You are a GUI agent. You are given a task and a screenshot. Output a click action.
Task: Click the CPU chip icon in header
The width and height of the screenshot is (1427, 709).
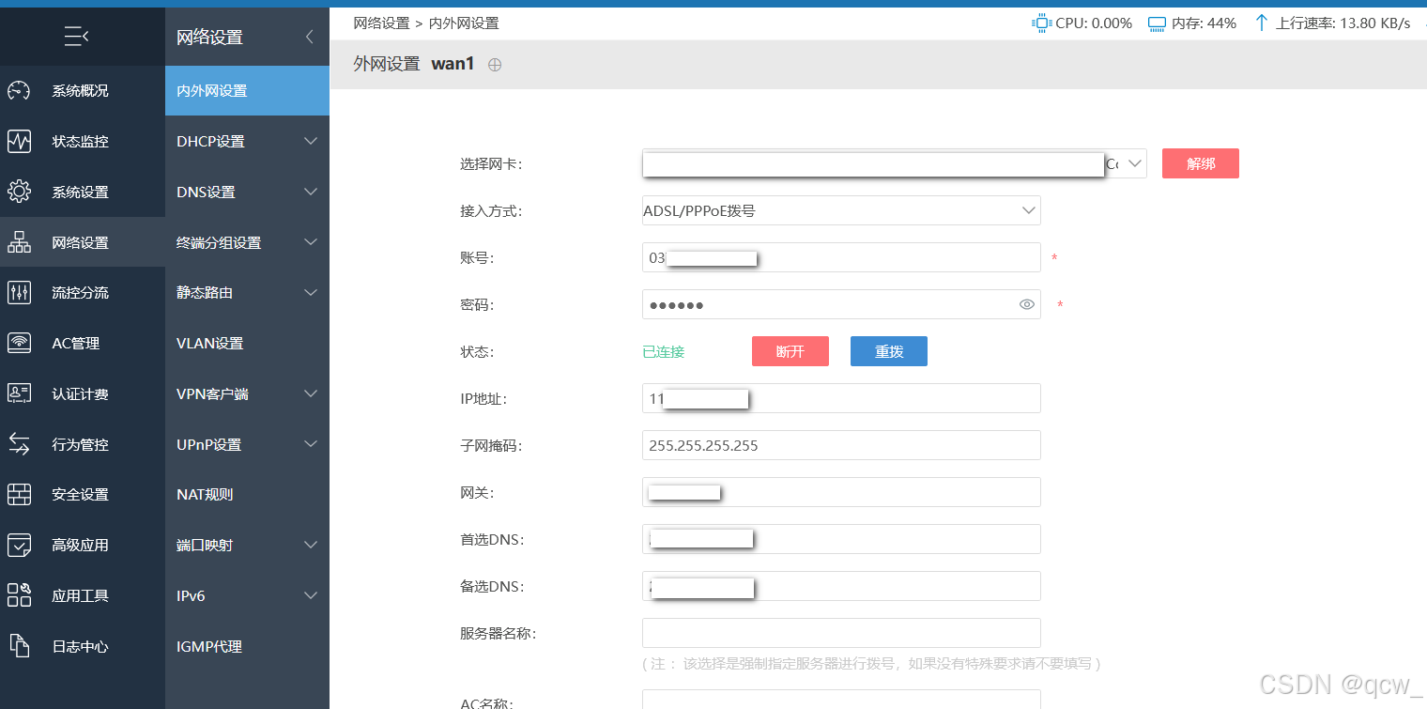pos(1041,23)
